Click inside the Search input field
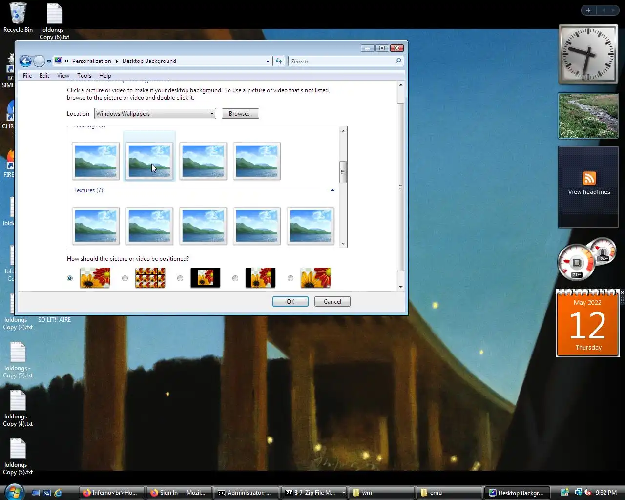625x500 pixels. coord(342,61)
